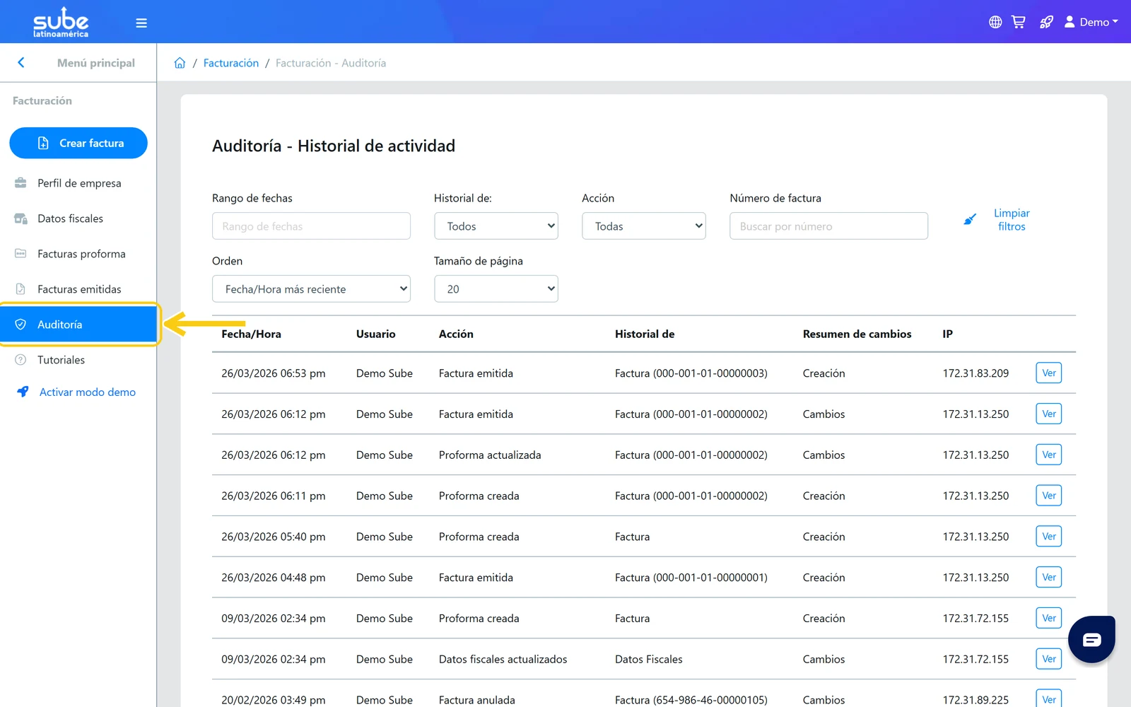The image size is (1131, 707).
Task: Click Activar modo demo link
Action: [88, 392]
